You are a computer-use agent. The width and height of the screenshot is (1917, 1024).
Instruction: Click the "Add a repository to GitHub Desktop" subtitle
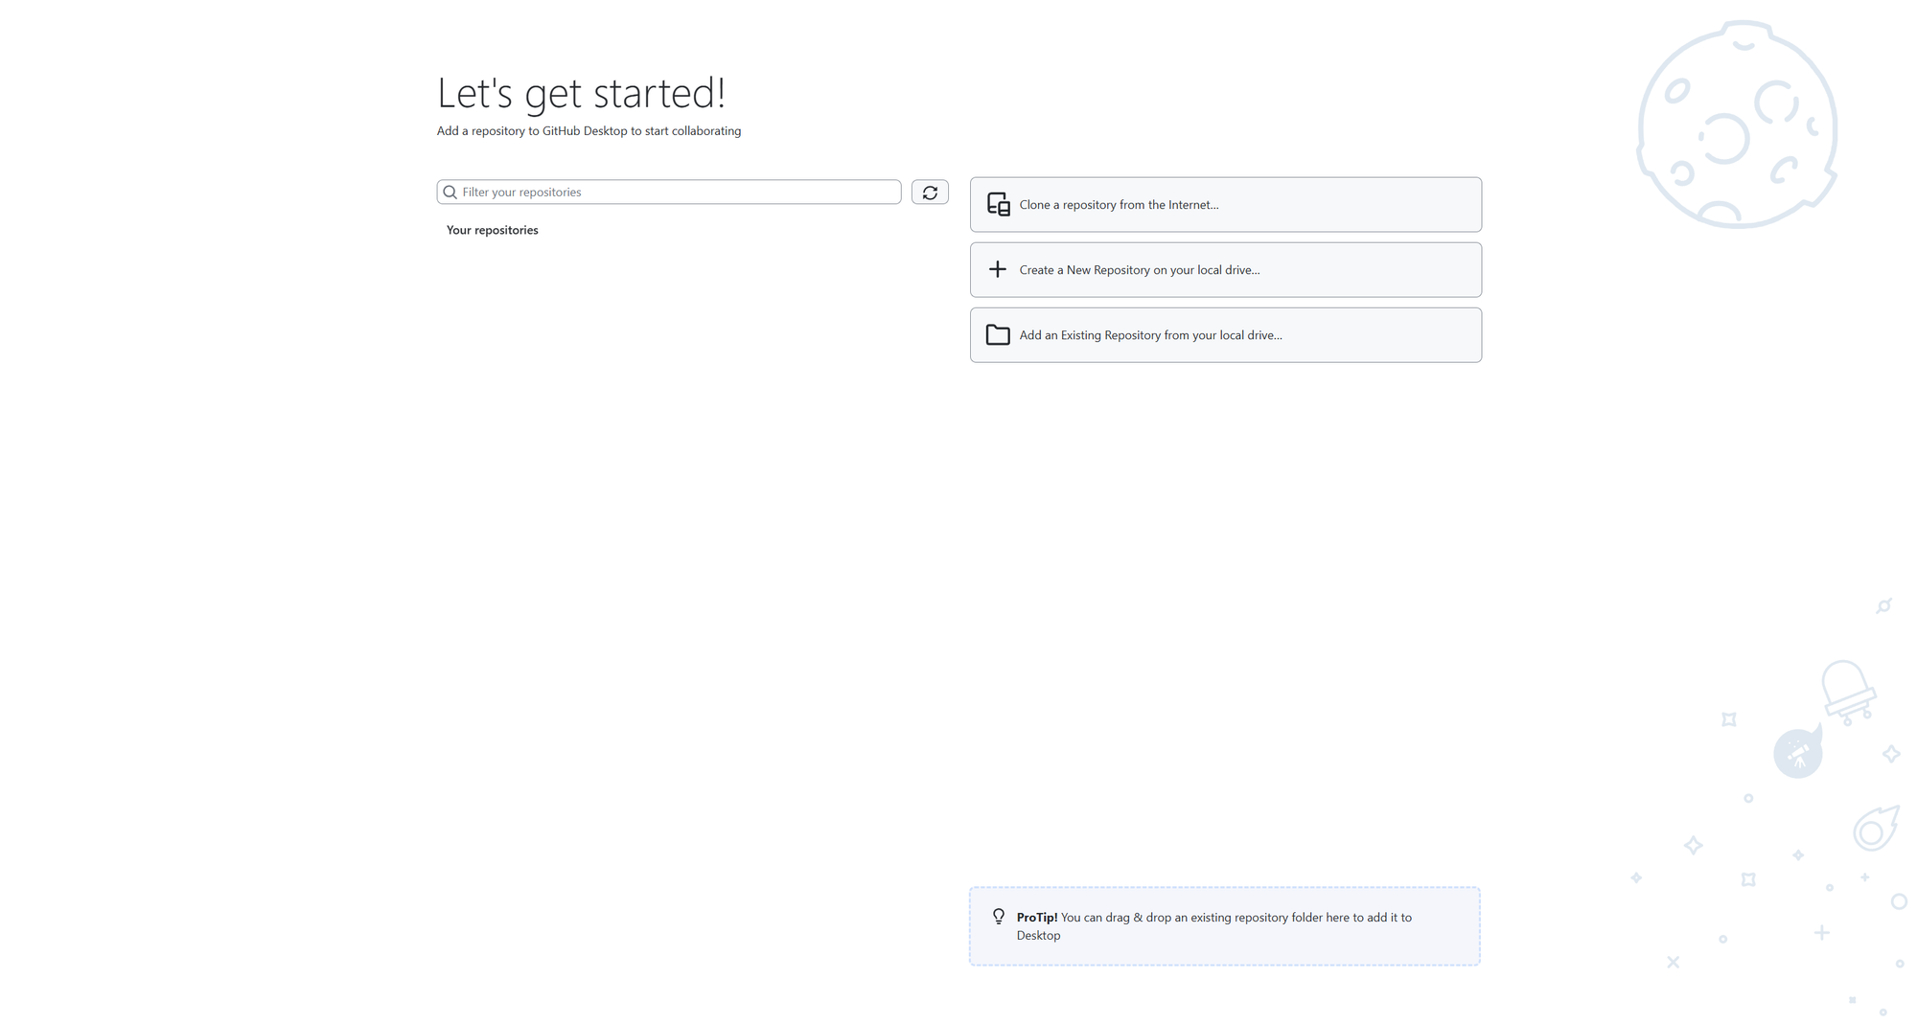589,131
